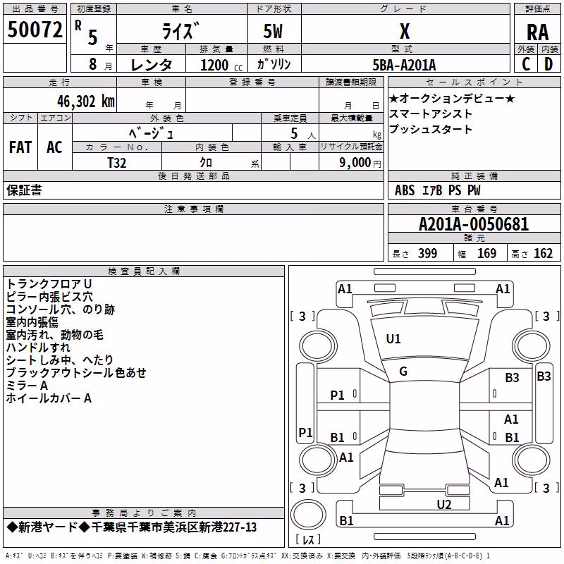Select the equipment line ABS エアB PS PW

pyautogui.click(x=437, y=190)
